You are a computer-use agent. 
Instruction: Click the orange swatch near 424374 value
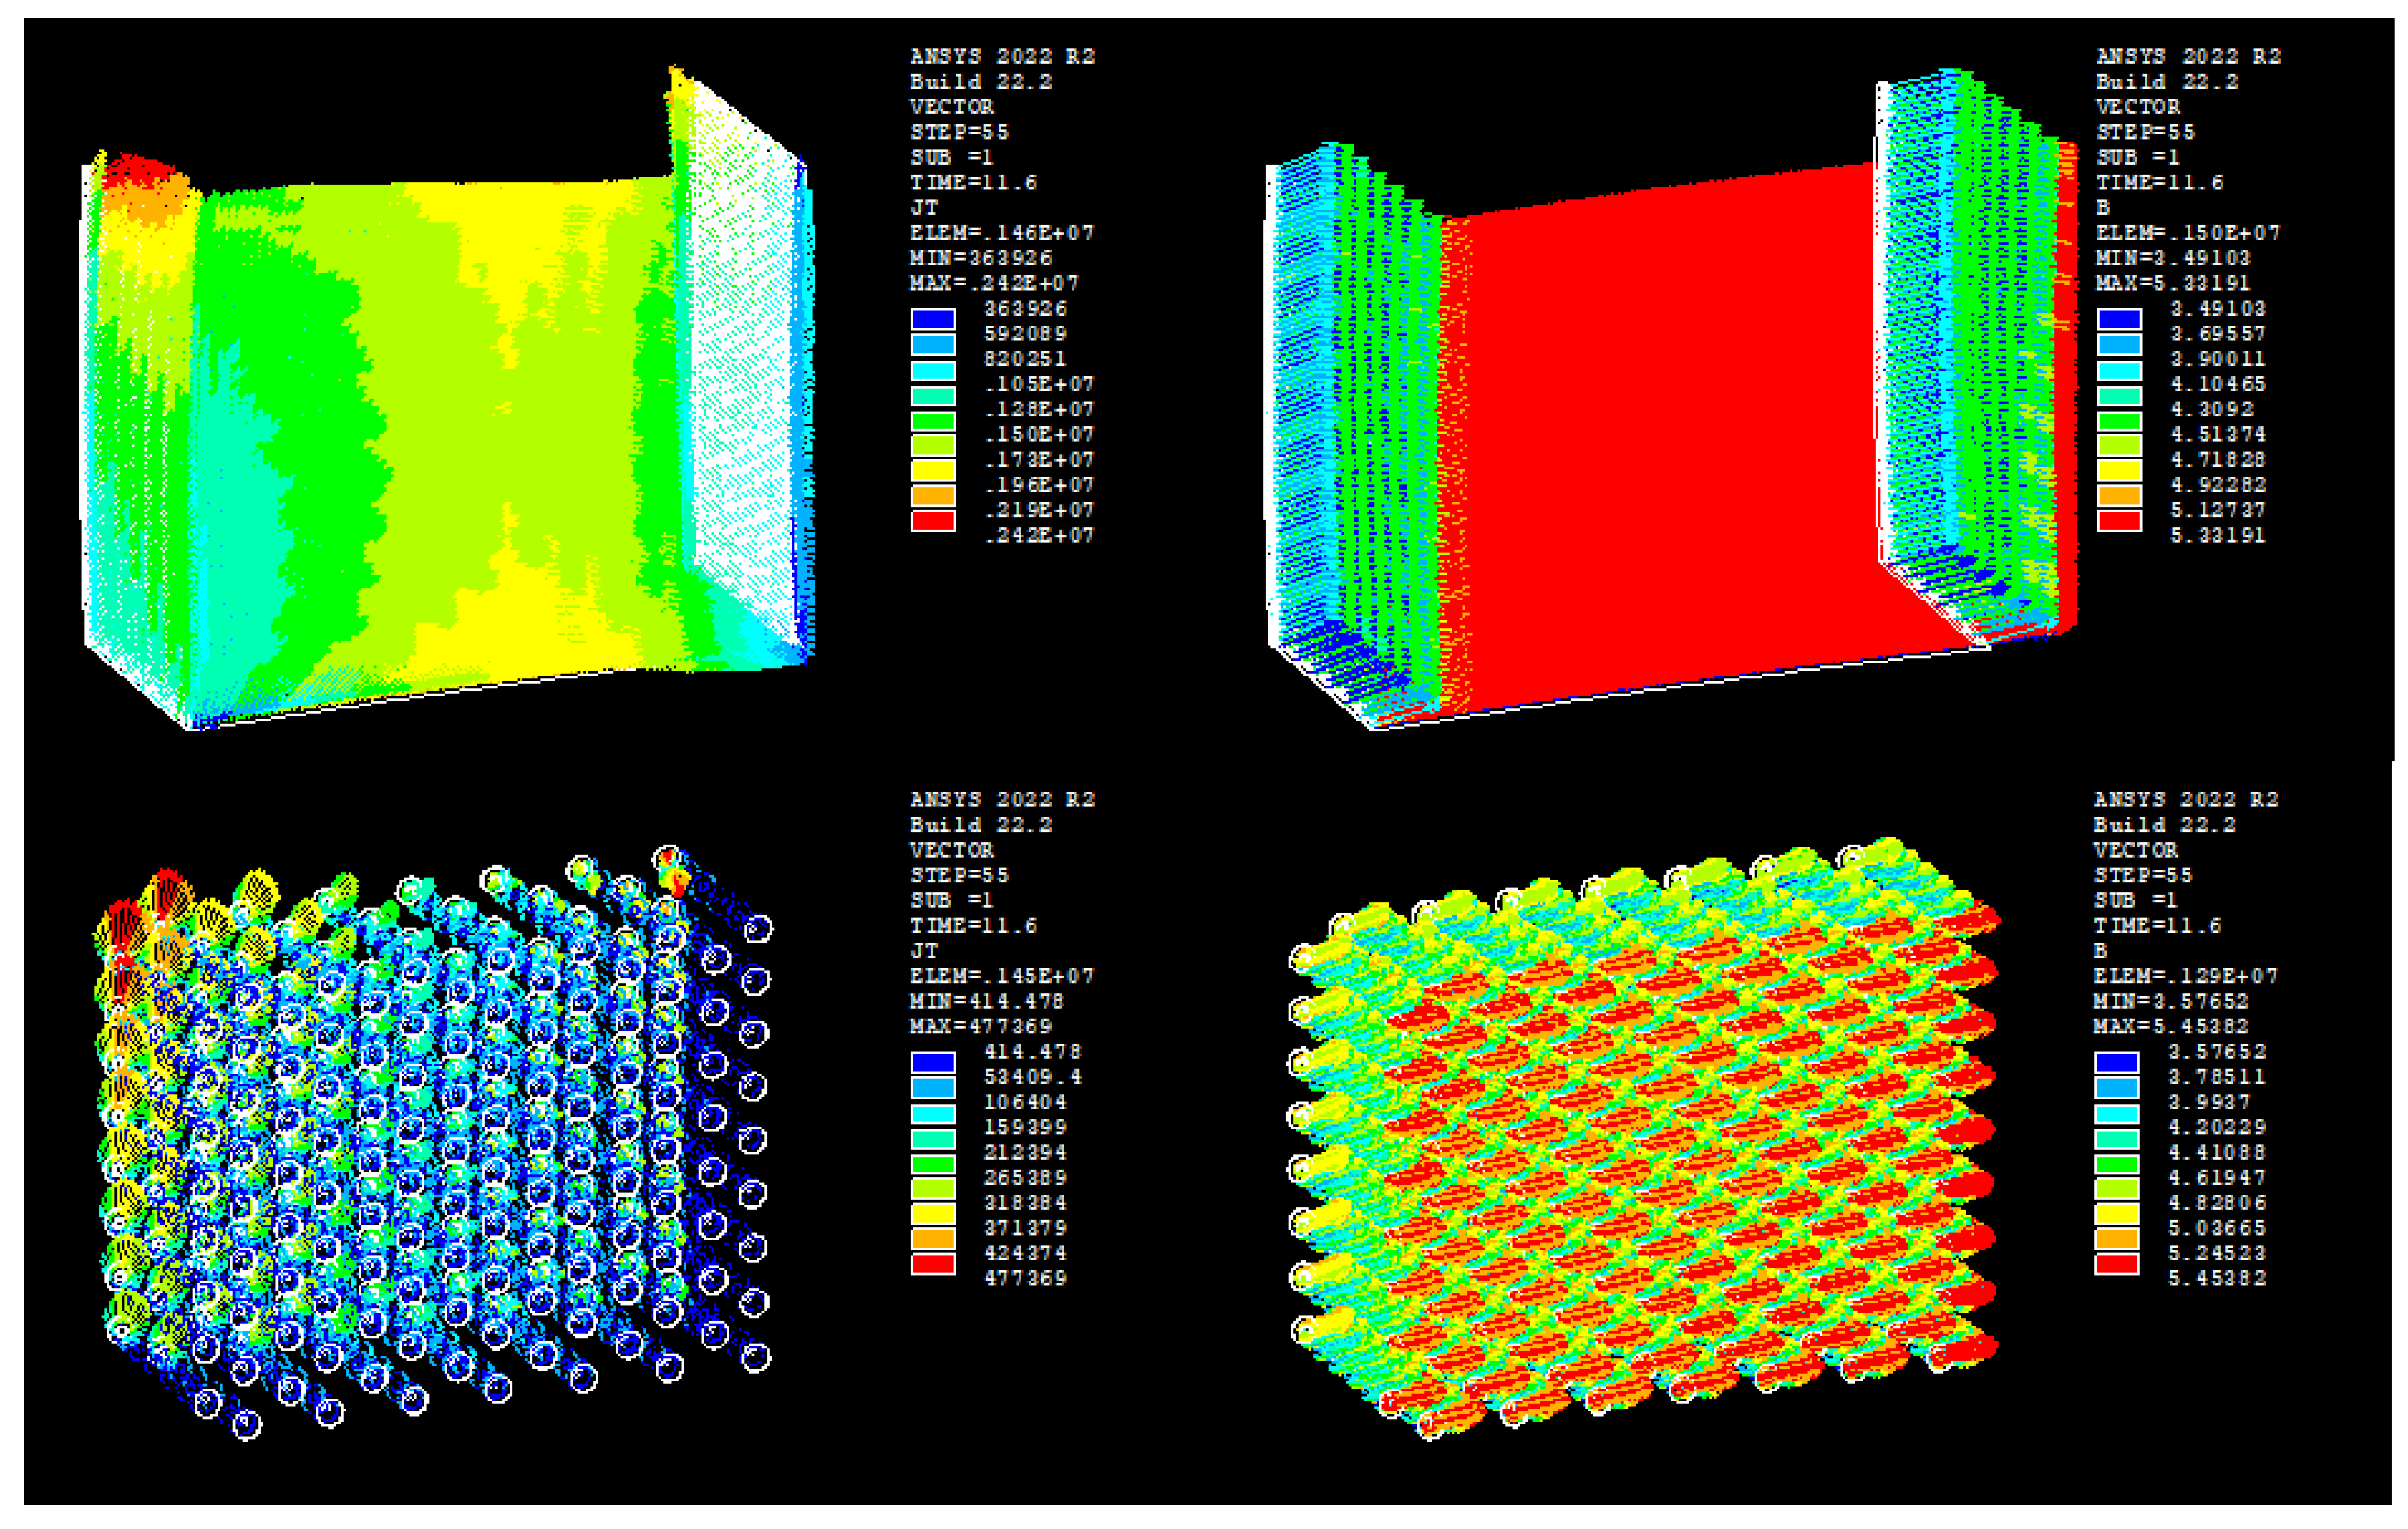click(x=932, y=1238)
